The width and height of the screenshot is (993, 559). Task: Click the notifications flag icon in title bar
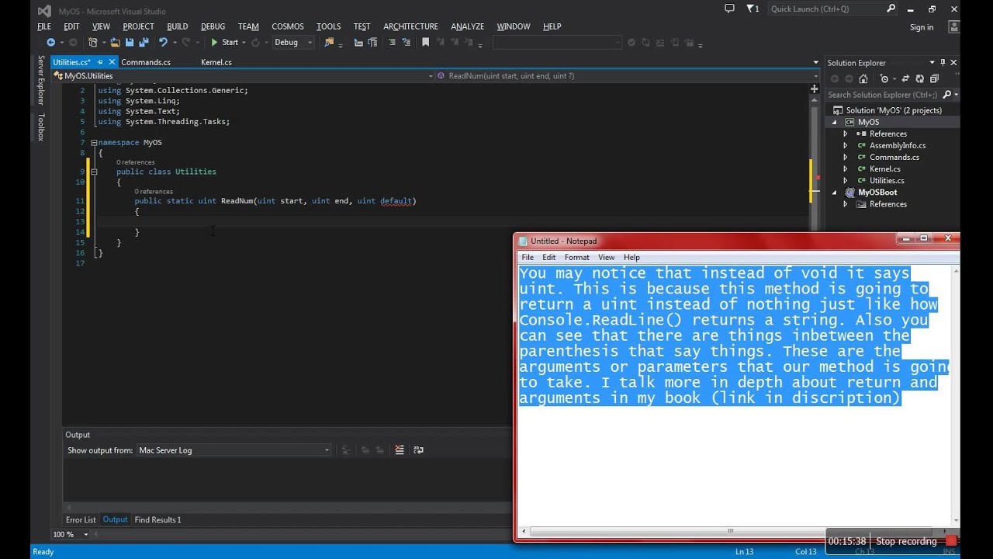coord(752,9)
